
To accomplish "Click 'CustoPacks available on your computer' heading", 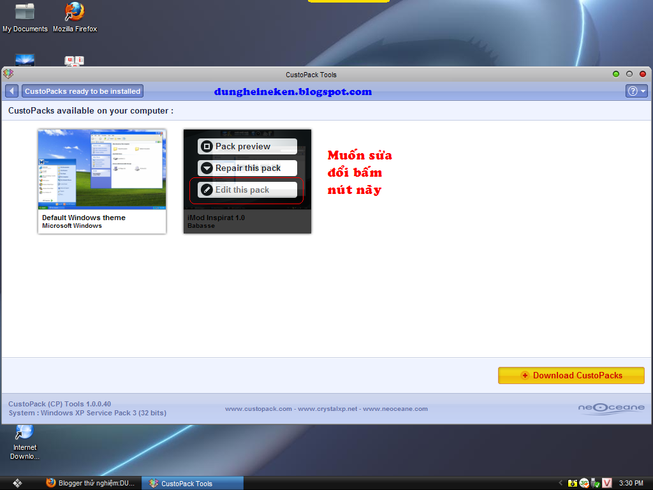I will [91, 111].
